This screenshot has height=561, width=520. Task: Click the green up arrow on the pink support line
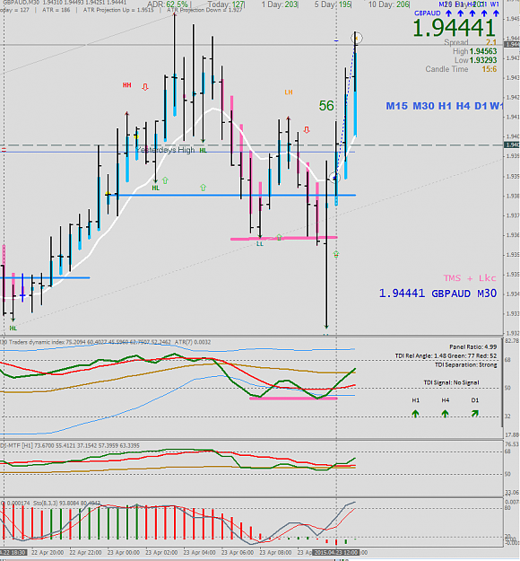coord(279,237)
